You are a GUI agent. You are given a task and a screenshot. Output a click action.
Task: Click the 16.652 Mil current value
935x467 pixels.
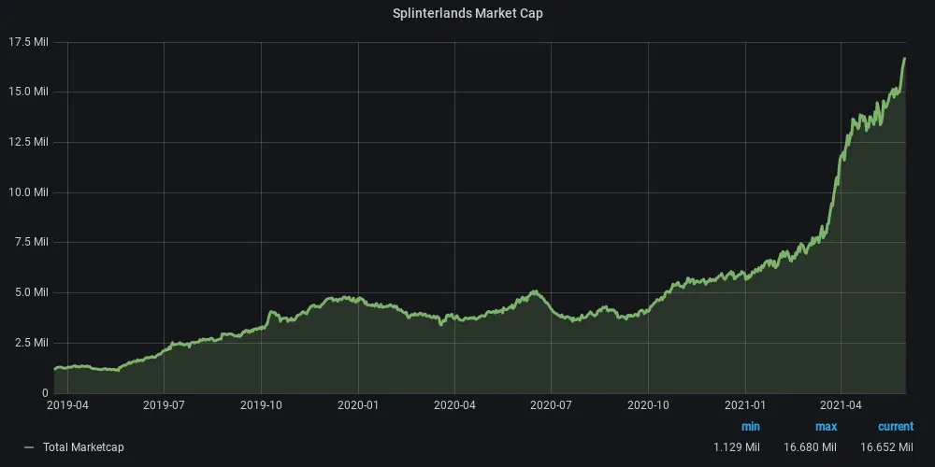tap(886, 446)
